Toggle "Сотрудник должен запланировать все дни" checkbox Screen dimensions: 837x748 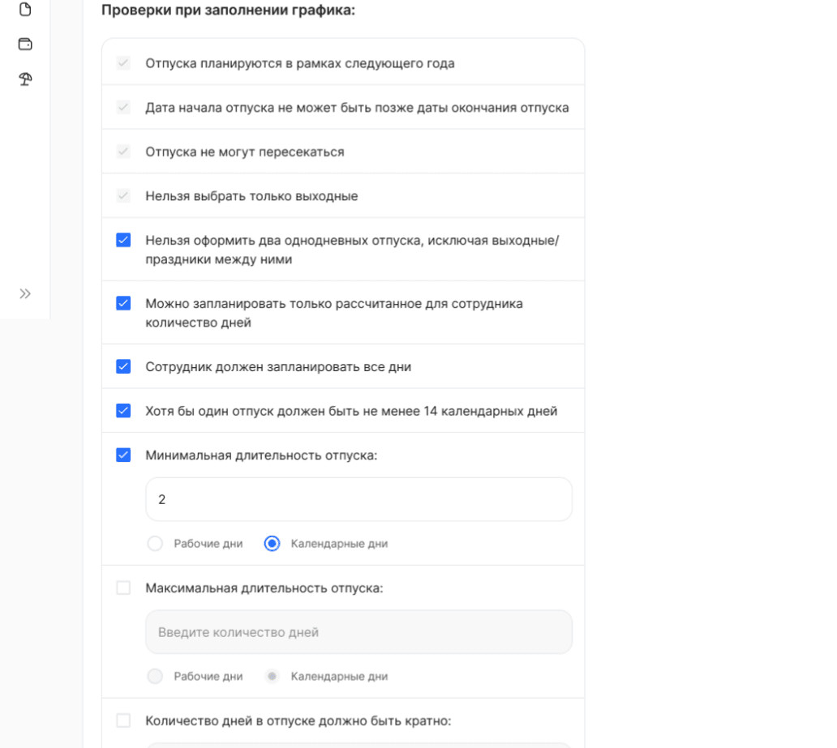pos(123,366)
